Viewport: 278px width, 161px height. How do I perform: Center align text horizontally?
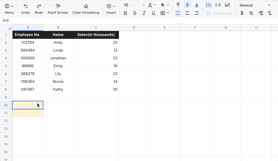187,13
